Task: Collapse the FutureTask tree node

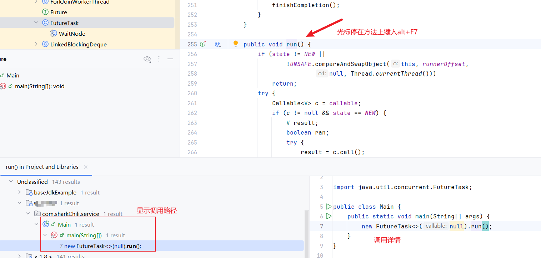Action: click(x=36, y=23)
